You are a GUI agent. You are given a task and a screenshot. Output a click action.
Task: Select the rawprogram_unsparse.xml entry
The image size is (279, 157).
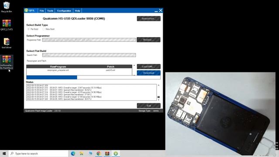click(58, 70)
